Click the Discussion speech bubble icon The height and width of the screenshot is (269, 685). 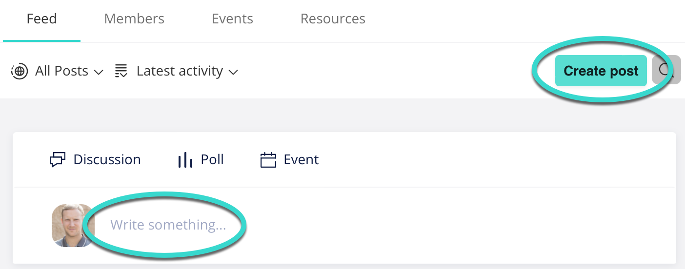click(58, 160)
